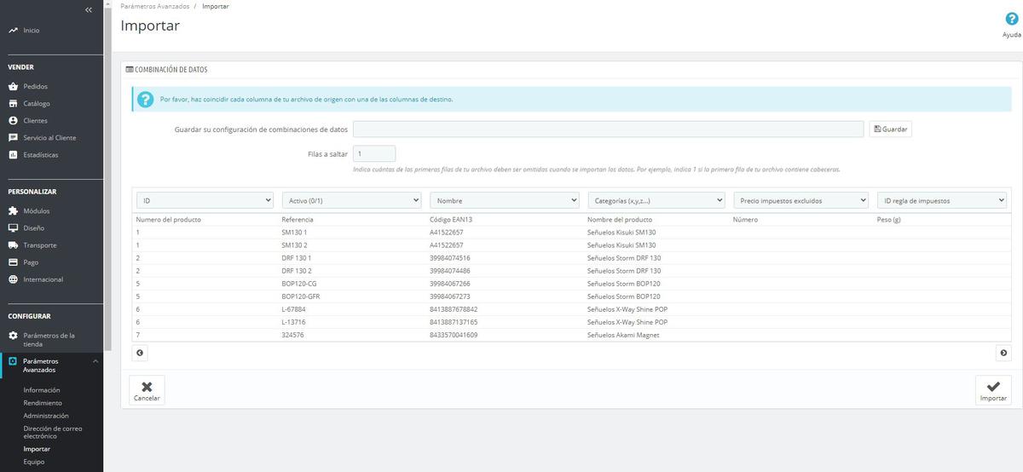Open Rendimiento submenu item

click(x=43, y=403)
